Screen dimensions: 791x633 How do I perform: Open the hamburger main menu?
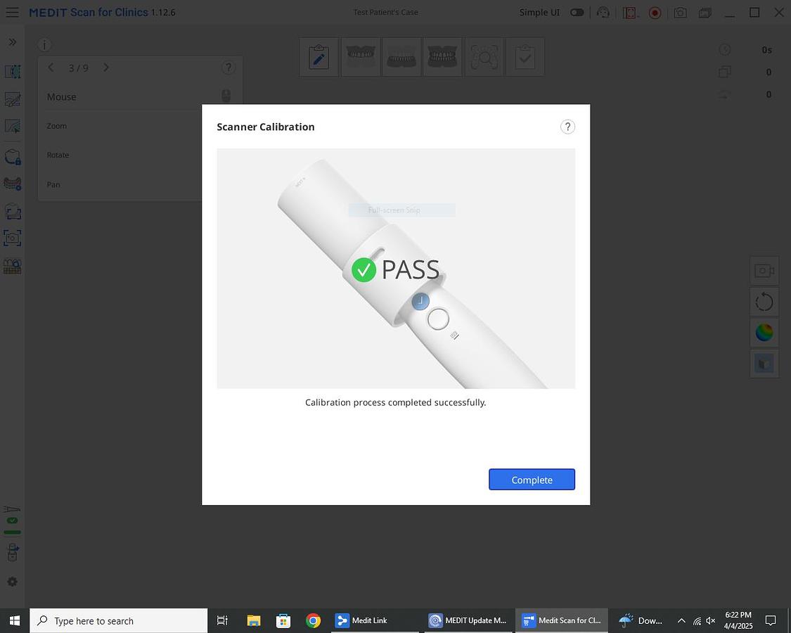point(12,13)
